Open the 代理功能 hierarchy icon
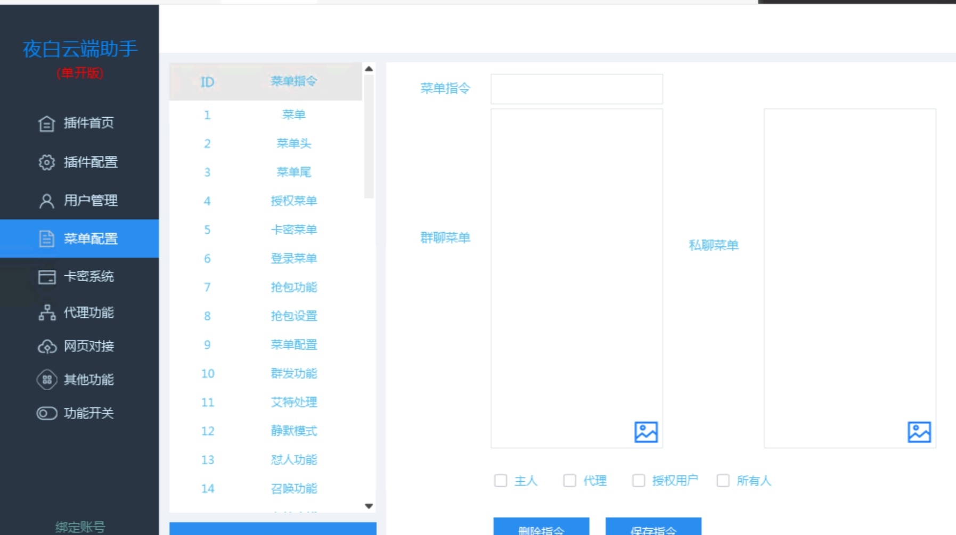Image resolution: width=956 pixels, height=535 pixels. coord(47,314)
